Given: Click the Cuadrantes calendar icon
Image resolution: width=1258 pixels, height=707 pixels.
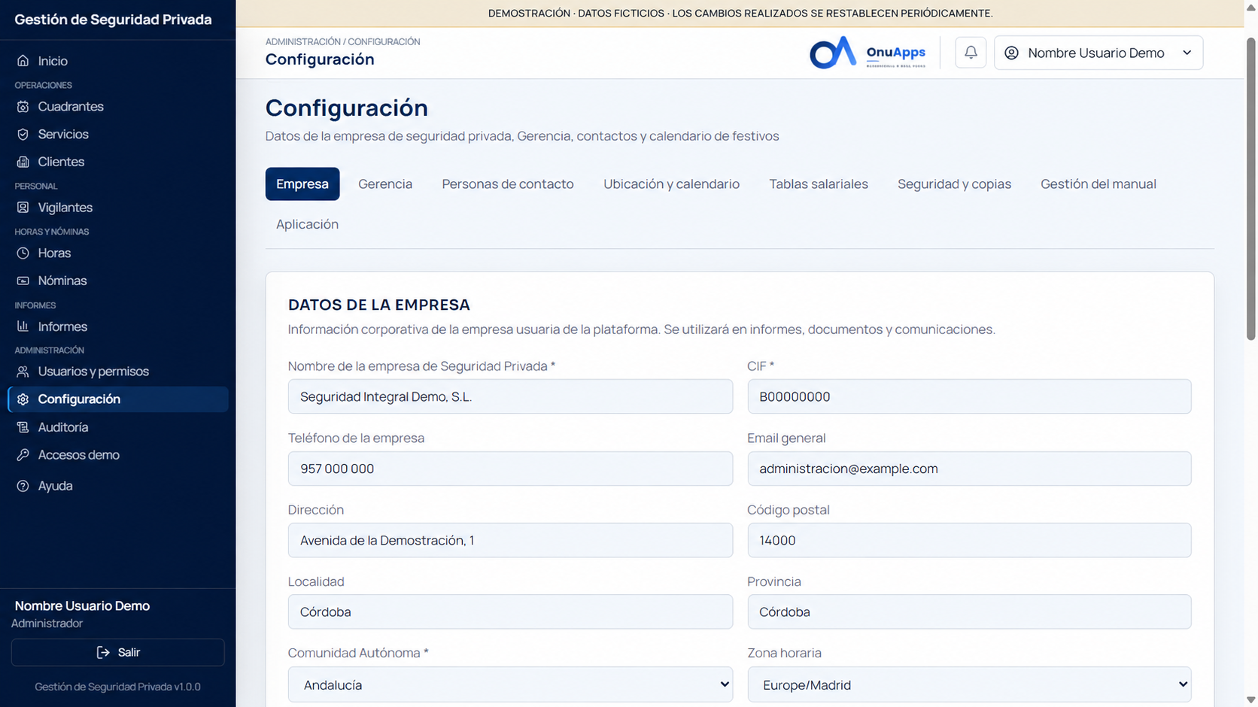Looking at the screenshot, I should (23, 107).
